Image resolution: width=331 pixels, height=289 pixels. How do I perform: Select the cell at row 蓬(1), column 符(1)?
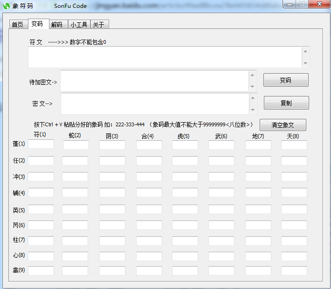(x=41, y=145)
